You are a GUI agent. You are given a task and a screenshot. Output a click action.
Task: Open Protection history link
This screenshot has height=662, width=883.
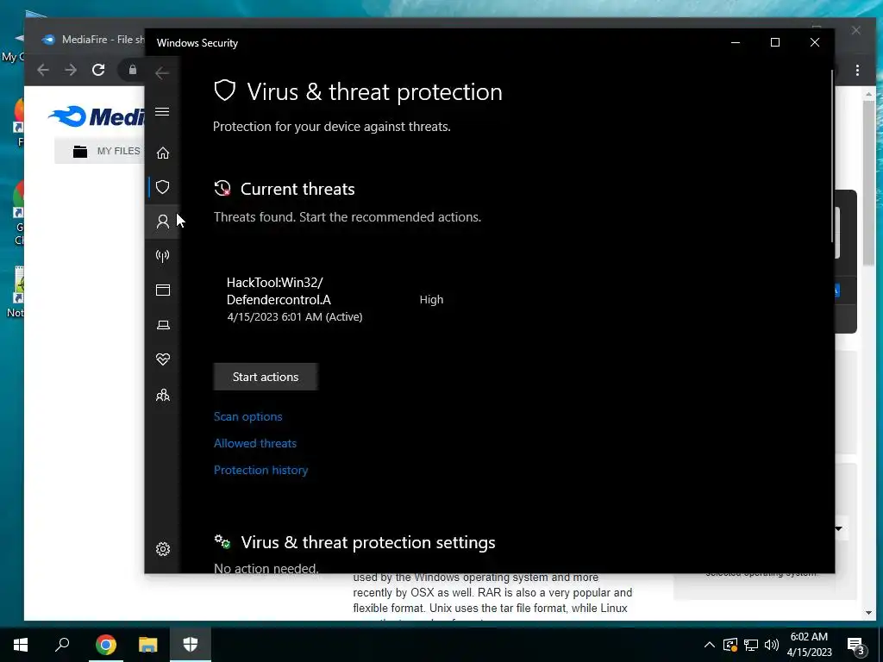click(260, 470)
